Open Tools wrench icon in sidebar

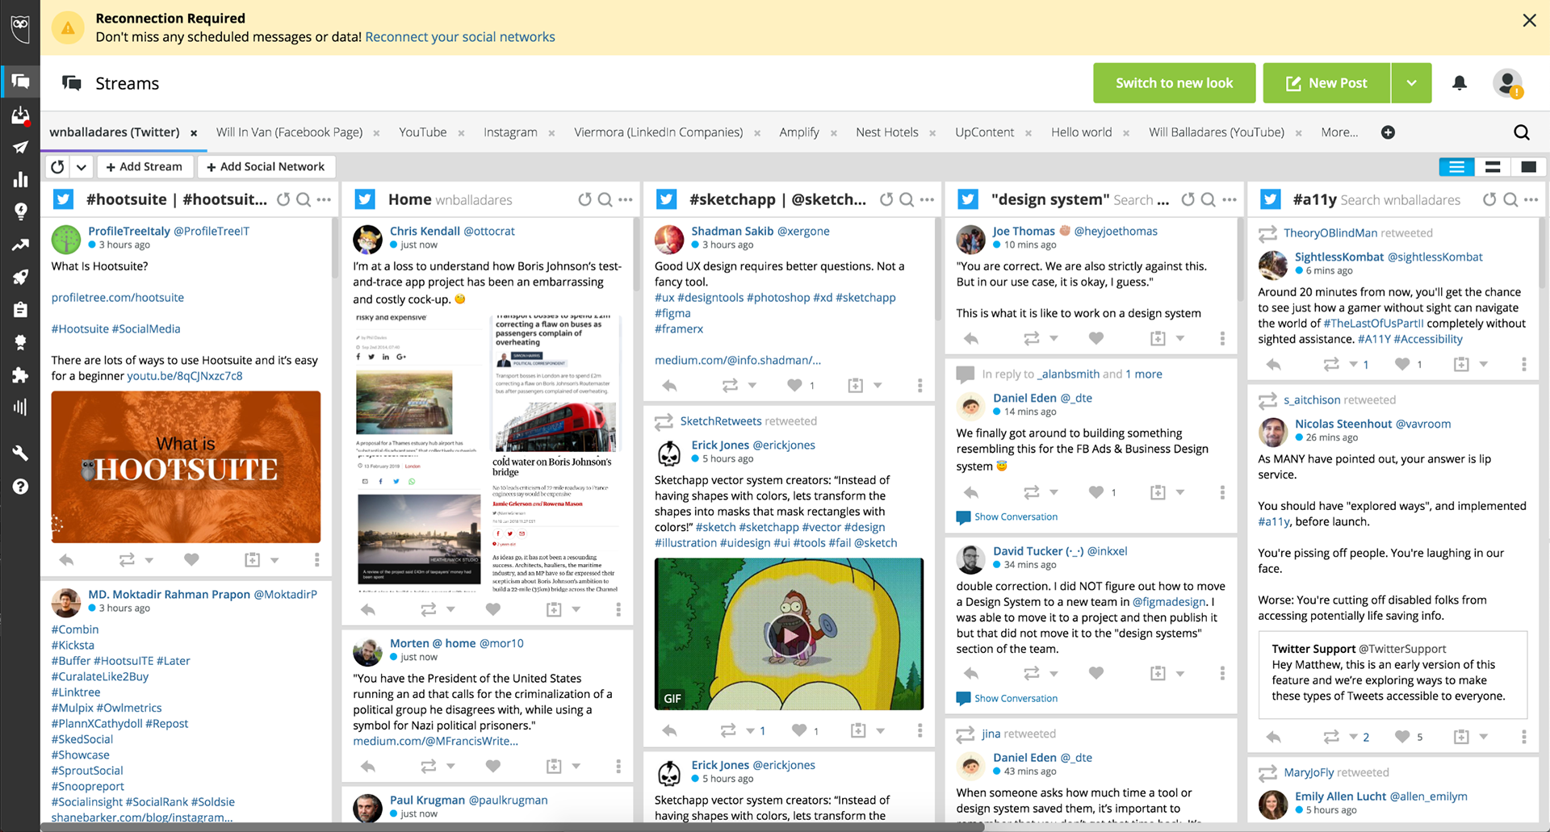(x=20, y=453)
